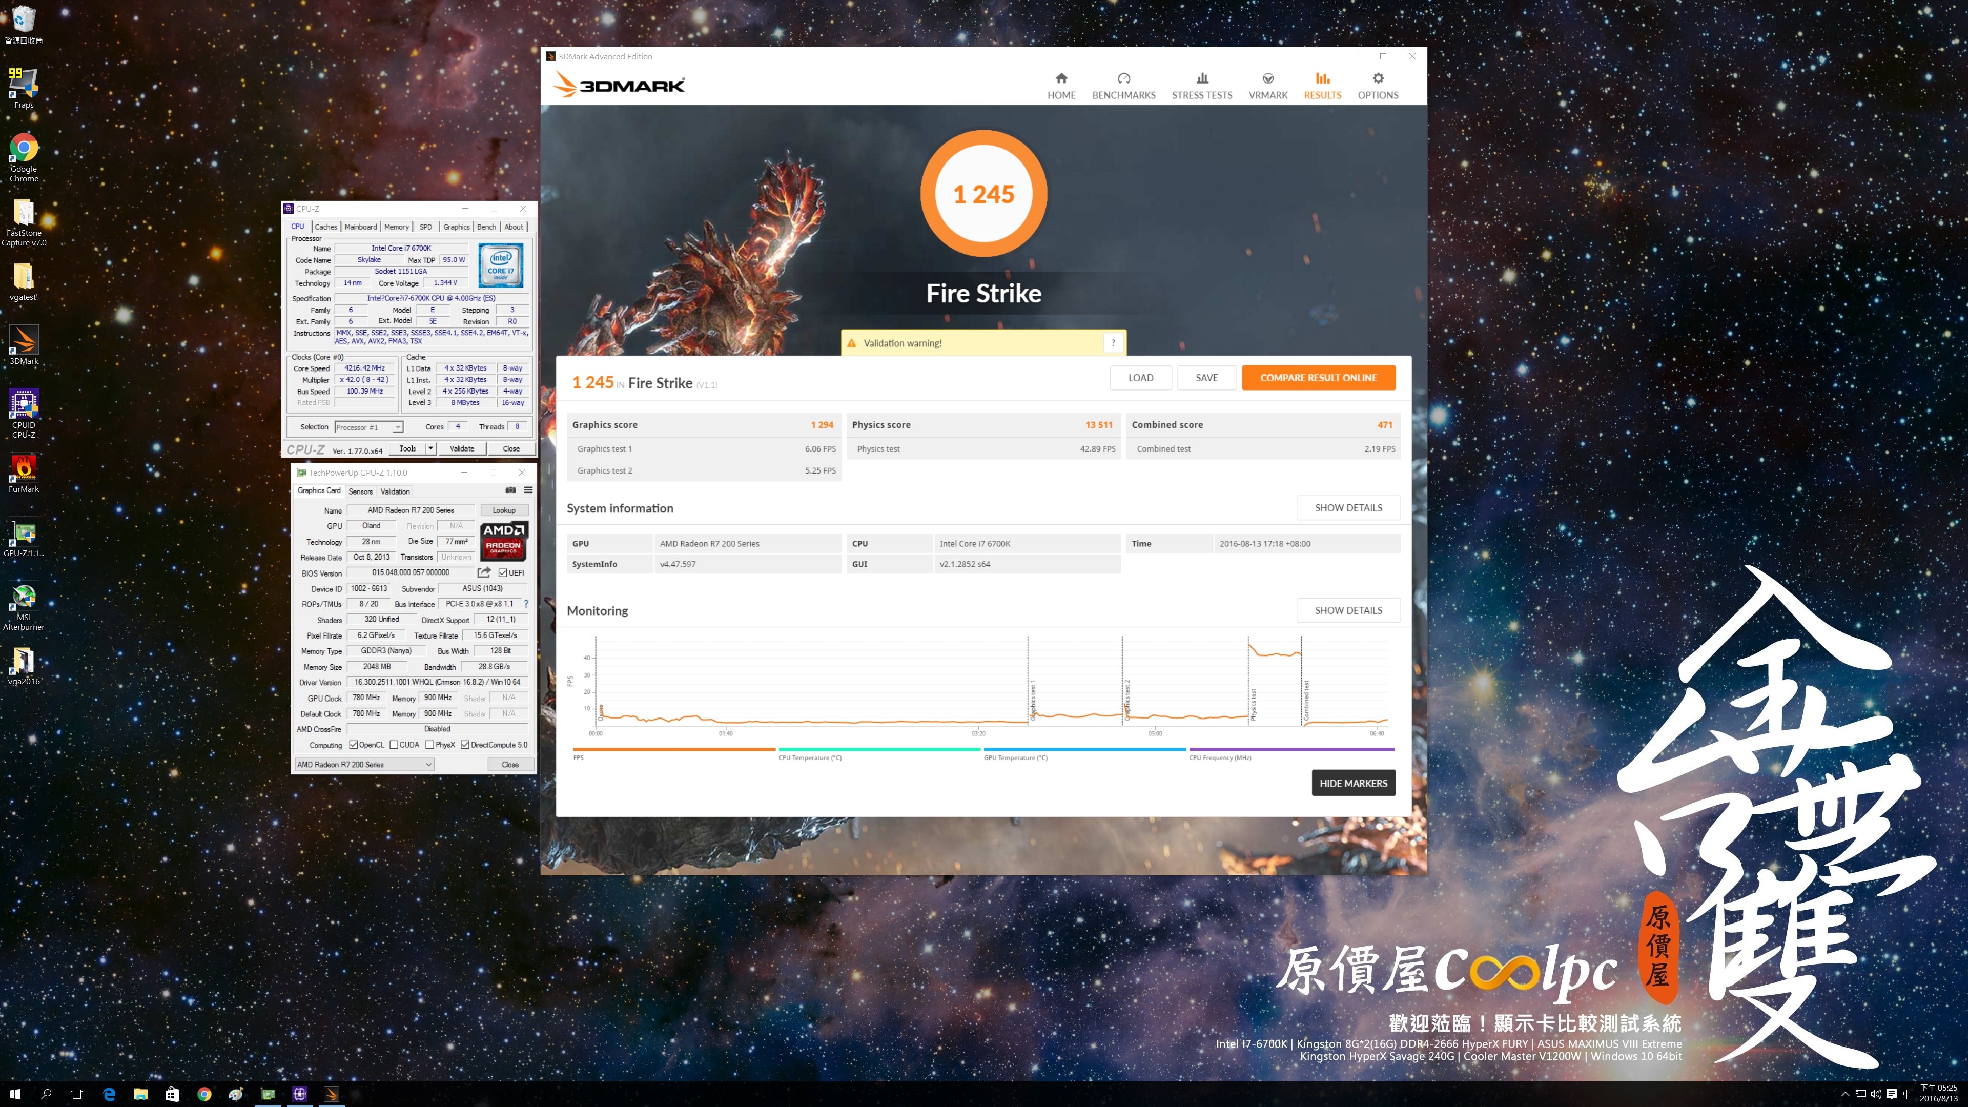Click the GPU-Z screenshot camera icon

510,490
